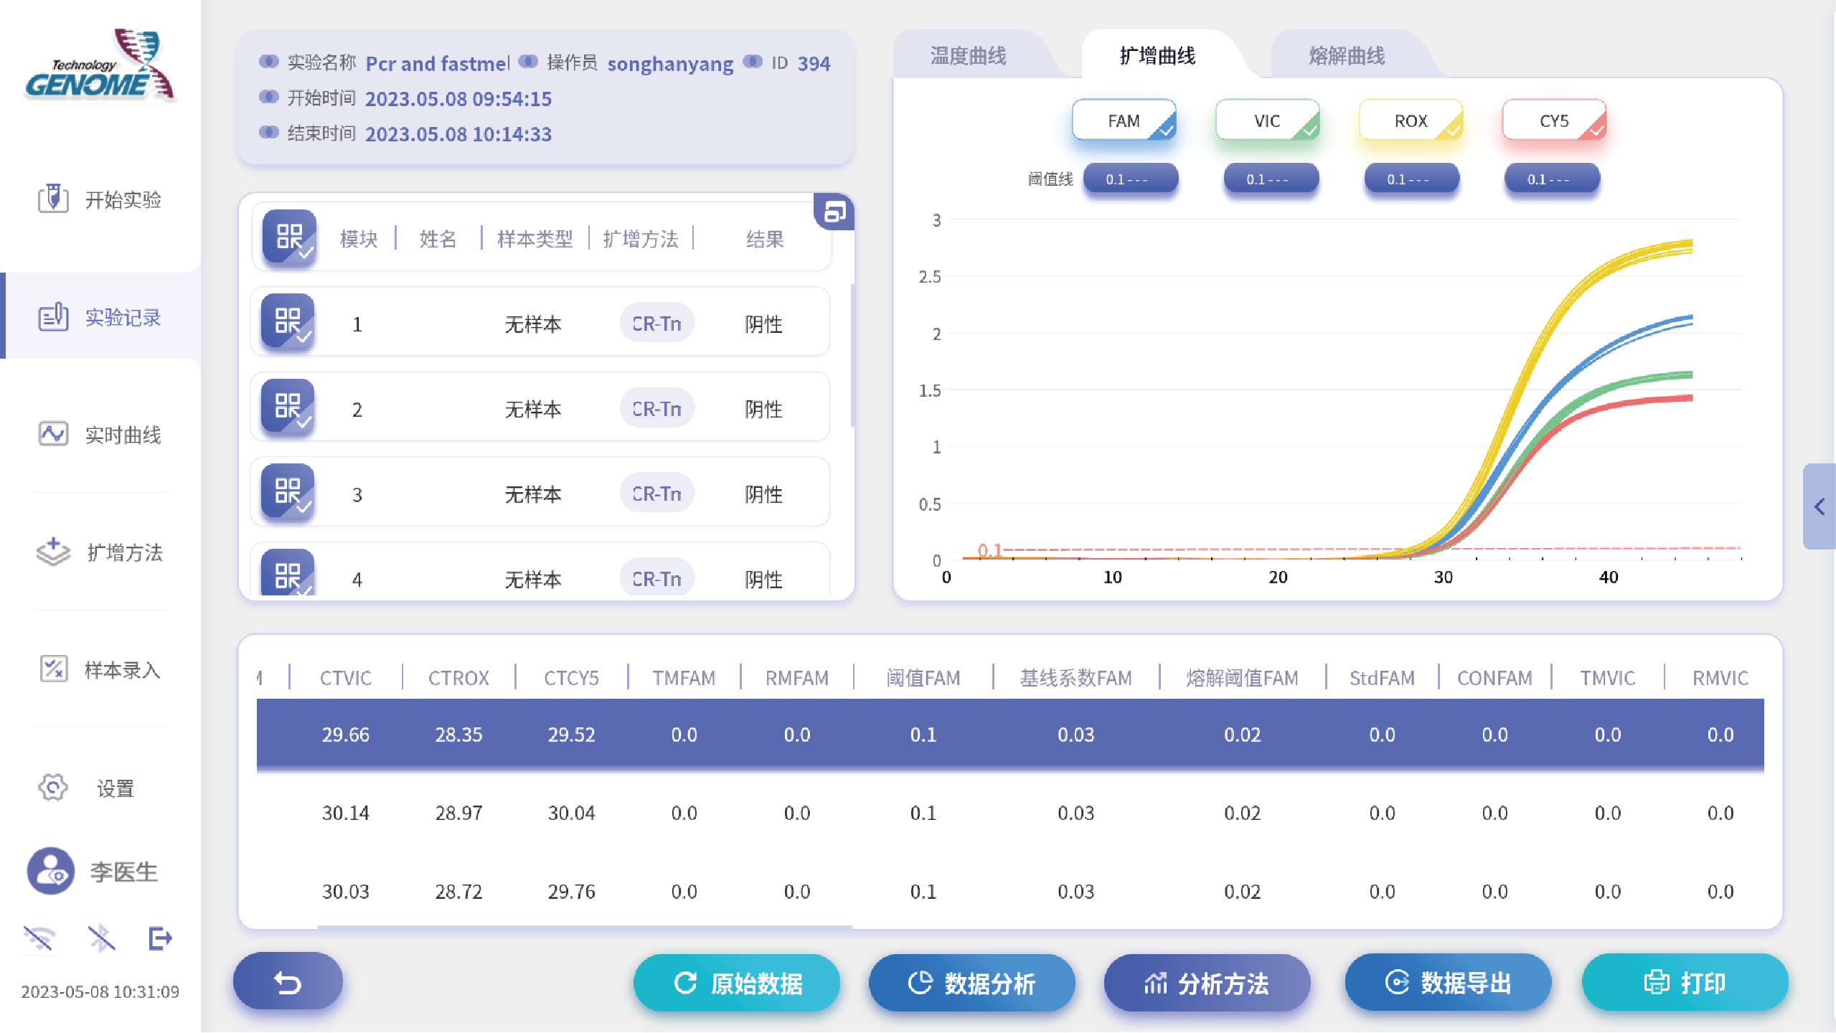Click the 数据导出 data export button

(x=1448, y=982)
